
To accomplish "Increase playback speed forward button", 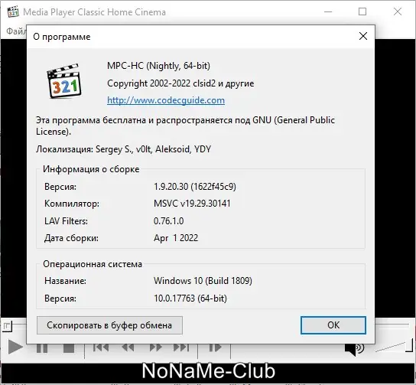I will 155,347.
